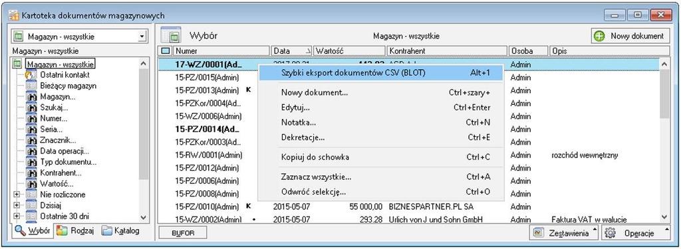Click the rozchód wewnętrzny description cell
Screen dimensions: 681x249
tap(584, 155)
